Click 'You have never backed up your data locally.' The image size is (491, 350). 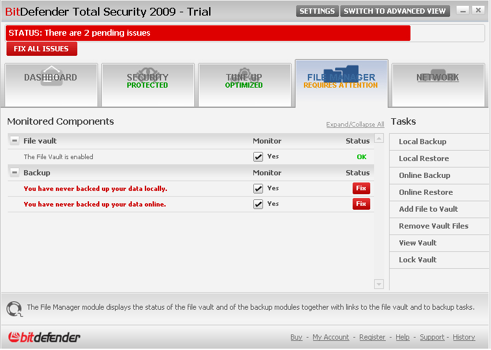pyautogui.click(x=95, y=189)
